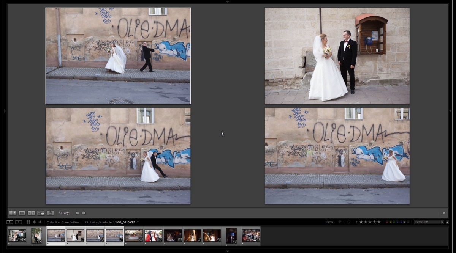Image resolution: width=456 pixels, height=253 pixels.
Task: Filter by blue color label
Action: tap(397, 222)
